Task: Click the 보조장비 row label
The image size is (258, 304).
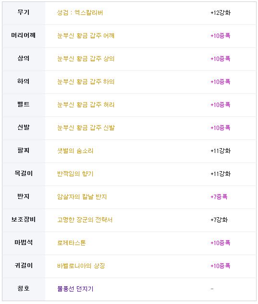Action: pos(24,220)
